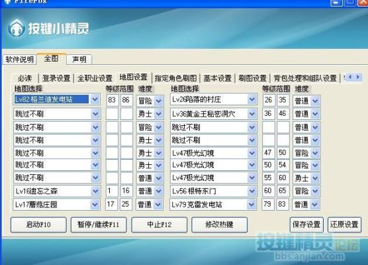
Task: Open difficulty dropdown beside Lv82格兰迪发电站
Action: [x=159, y=101]
